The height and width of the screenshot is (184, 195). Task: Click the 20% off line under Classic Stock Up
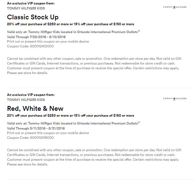coord(71,24)
